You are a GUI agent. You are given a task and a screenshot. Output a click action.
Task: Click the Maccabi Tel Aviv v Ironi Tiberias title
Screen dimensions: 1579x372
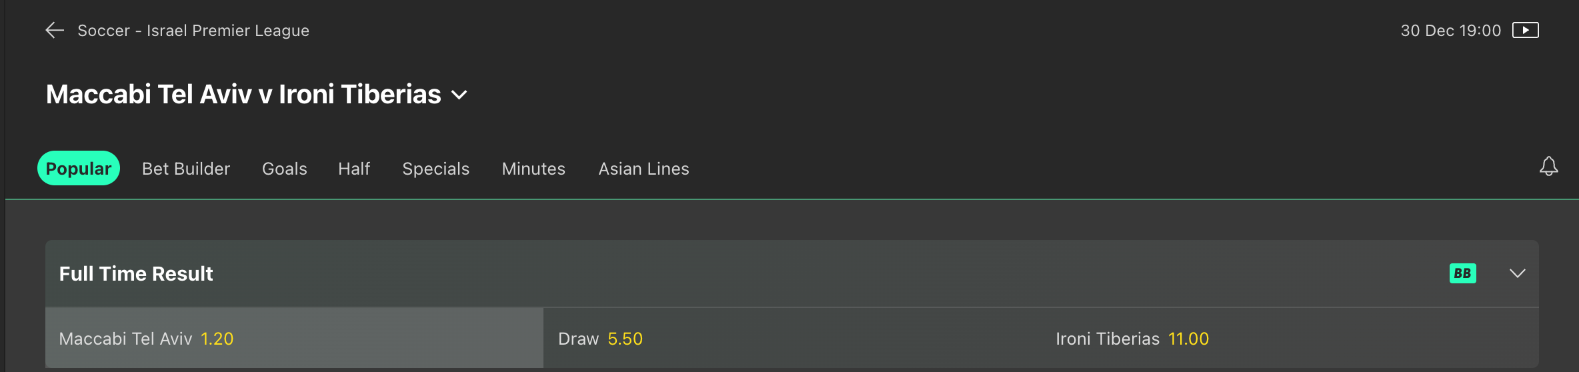[243, 95]
